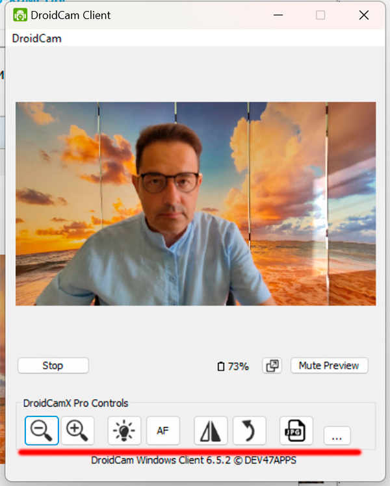Pop out the preview window icon

coord(272,366)
